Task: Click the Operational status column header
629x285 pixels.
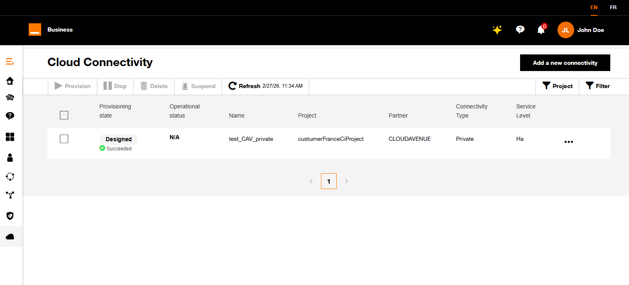Action: [x=185, y=111]
